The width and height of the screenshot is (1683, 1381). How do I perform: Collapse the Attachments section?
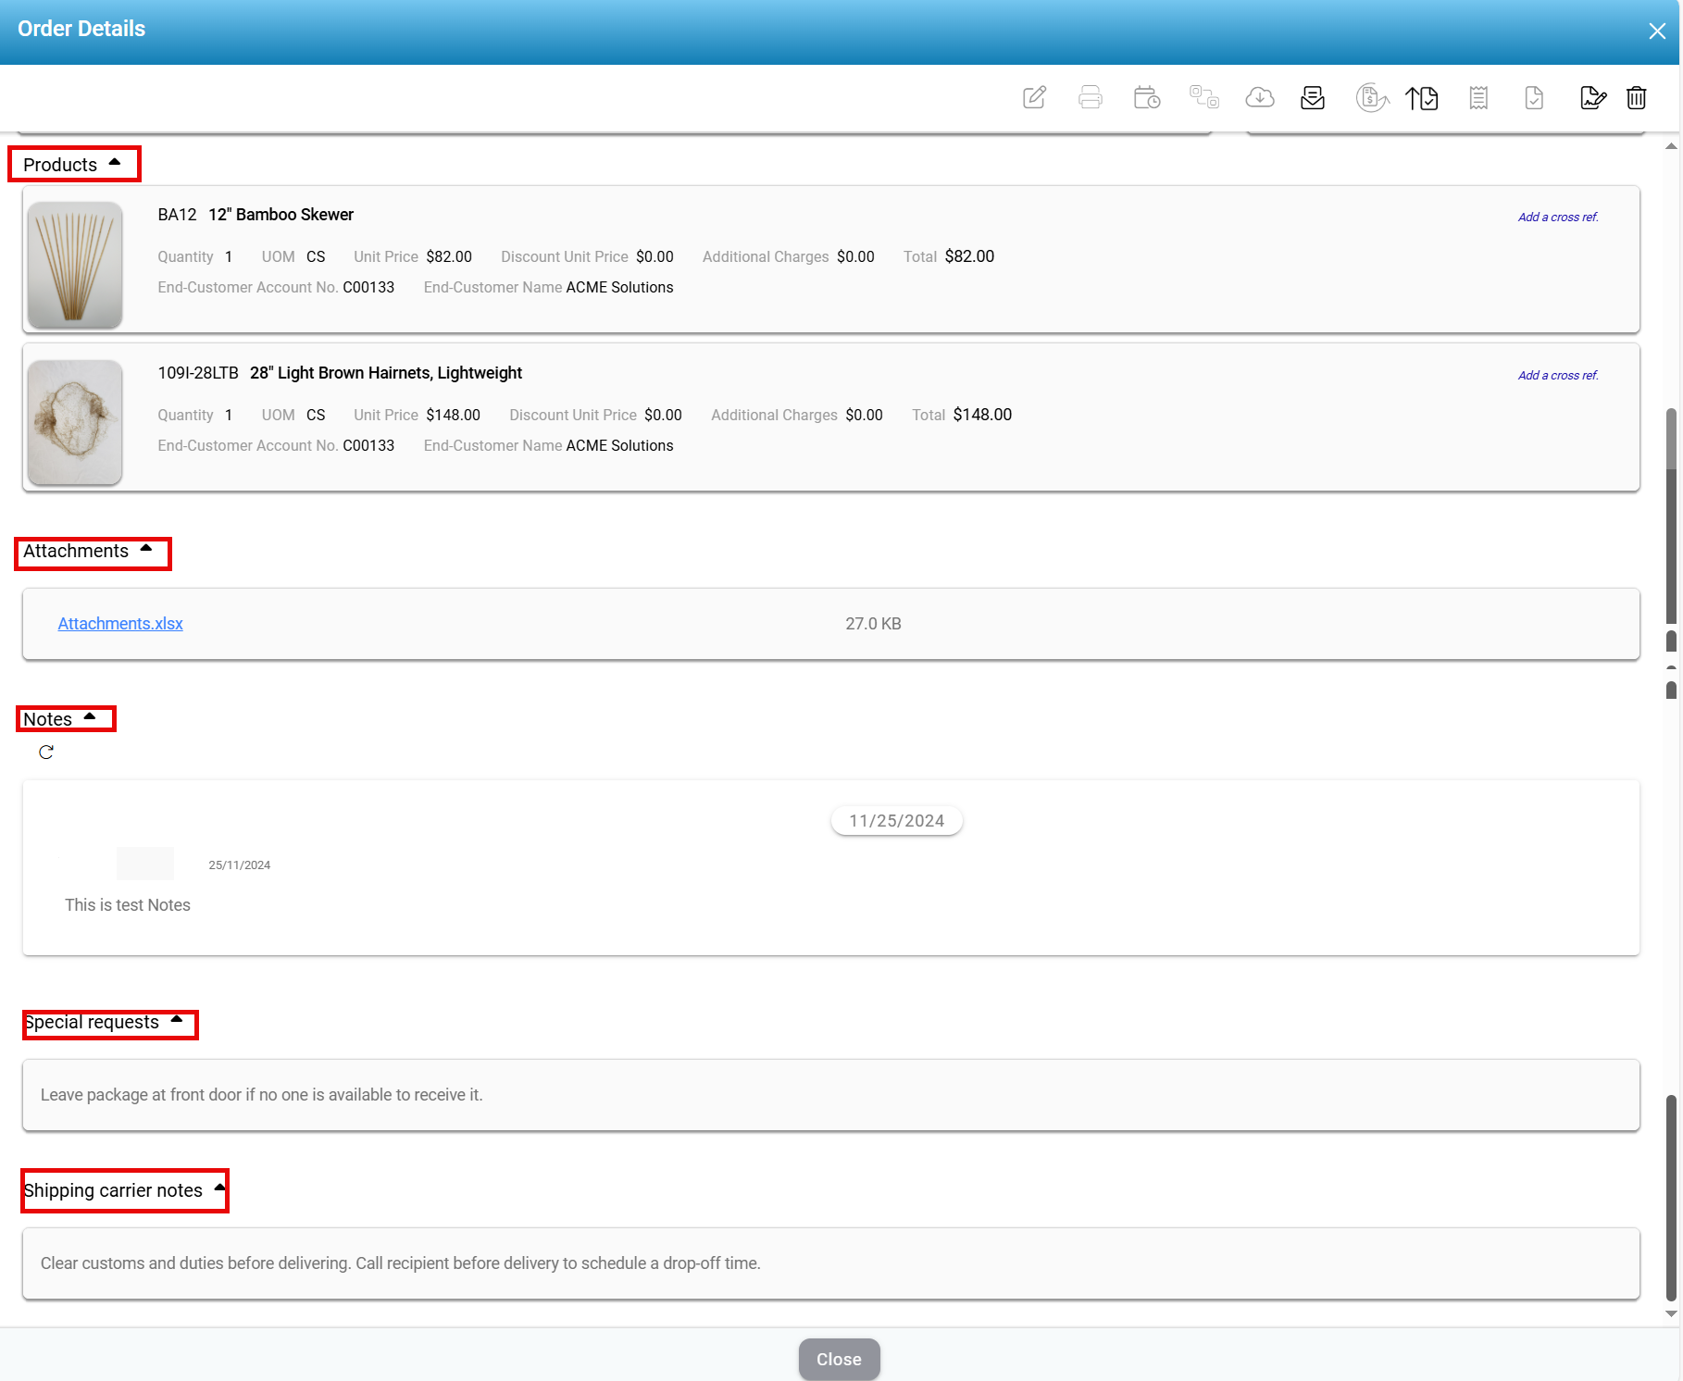146,550
